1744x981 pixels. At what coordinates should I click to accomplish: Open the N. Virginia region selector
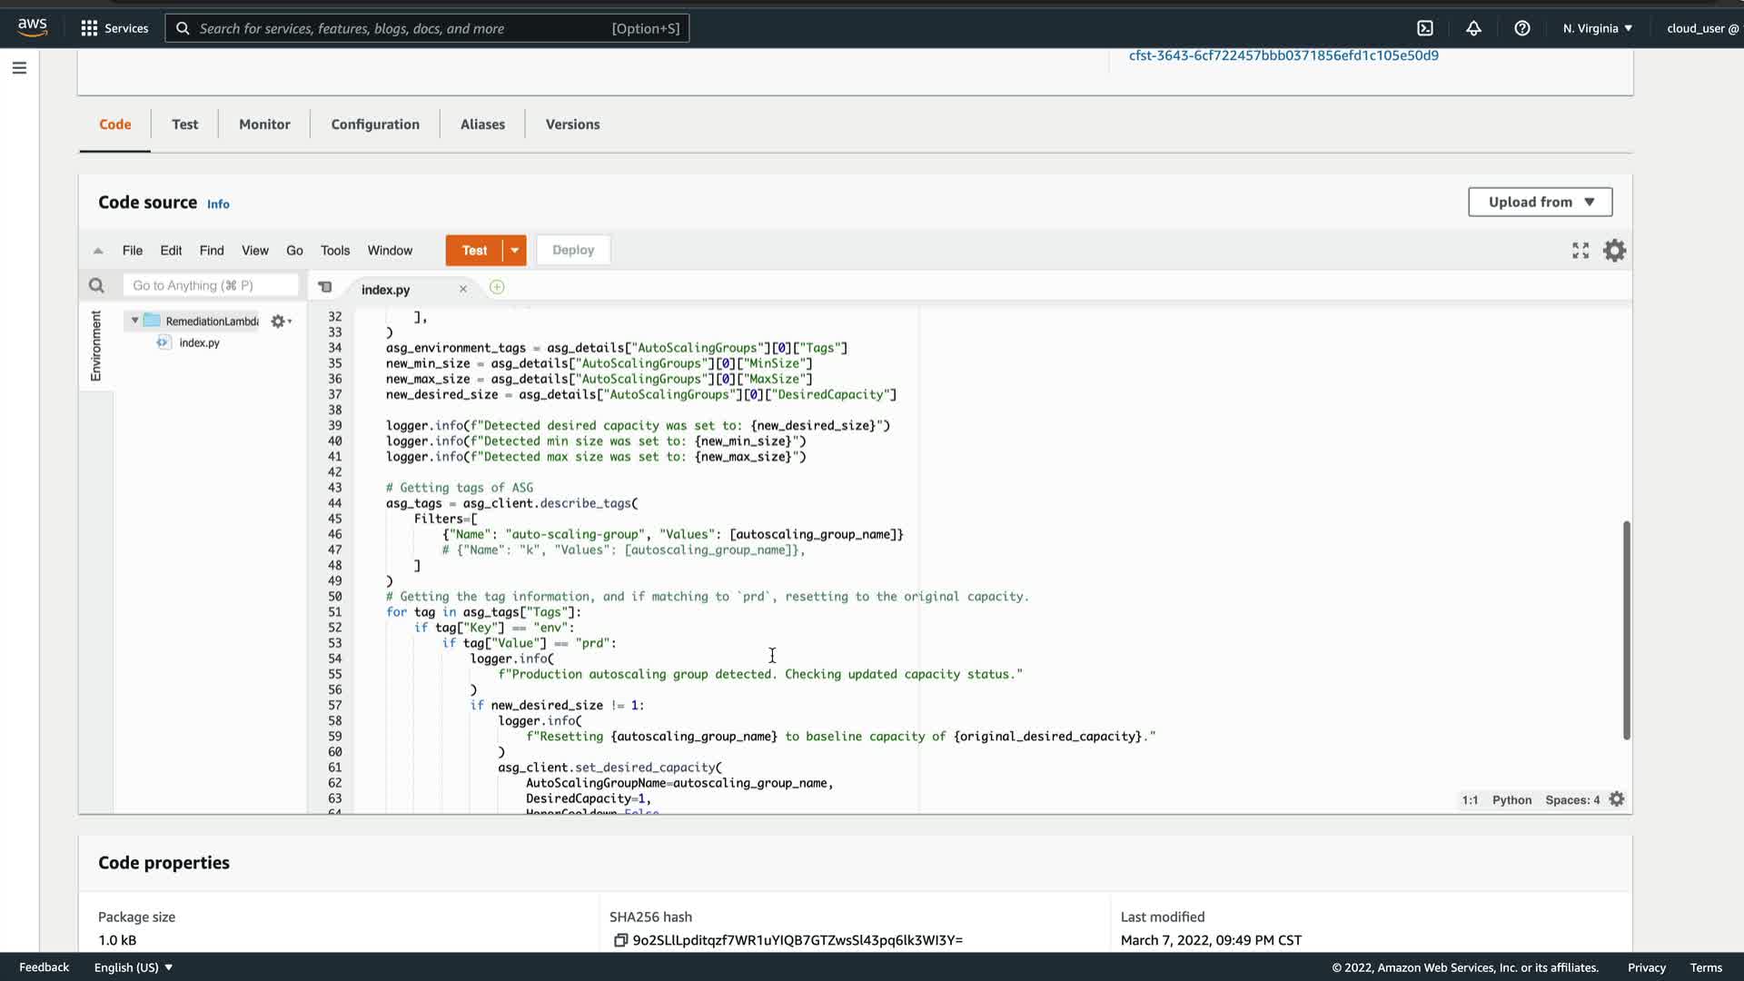[x=1597, y=28]
